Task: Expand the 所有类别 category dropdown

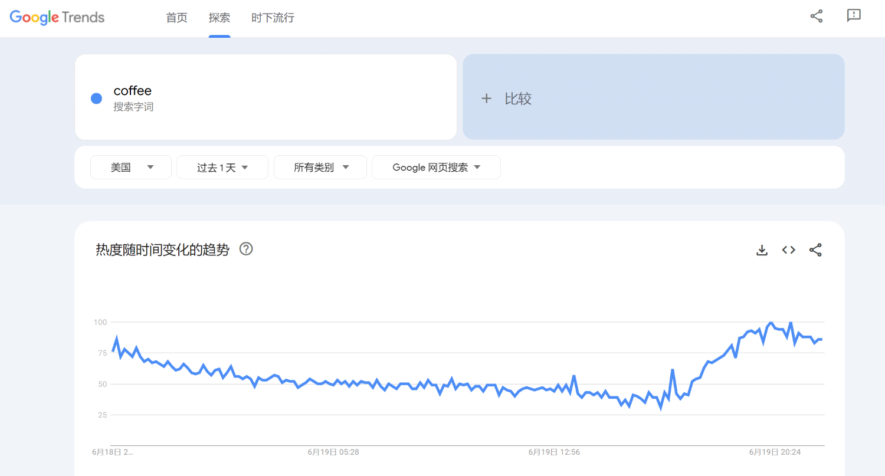Action: click(320, 168)
